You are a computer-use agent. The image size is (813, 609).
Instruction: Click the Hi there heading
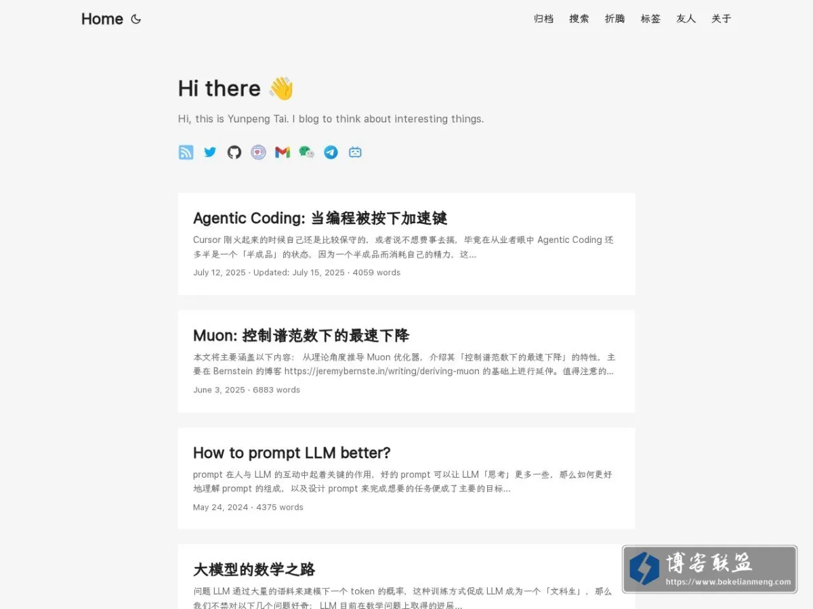coord(236,89)
